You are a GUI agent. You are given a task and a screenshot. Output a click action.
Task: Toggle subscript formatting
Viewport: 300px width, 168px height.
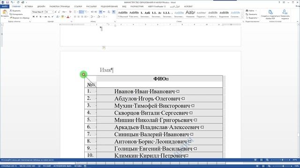(x=49, y=17)
